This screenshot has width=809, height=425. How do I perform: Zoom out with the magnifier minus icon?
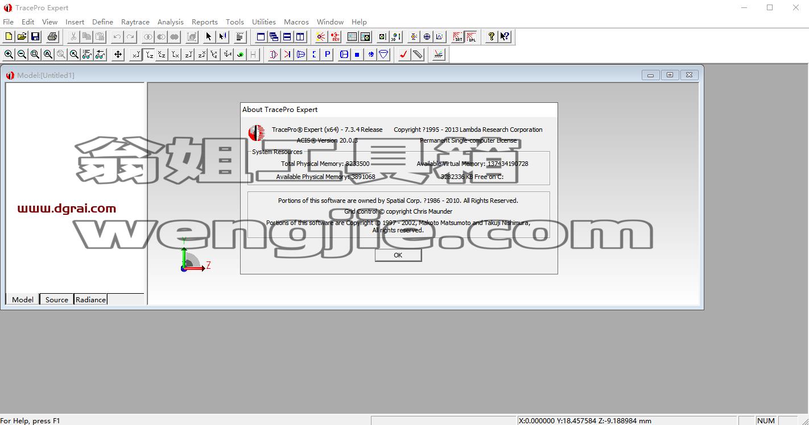click(22, 55)
